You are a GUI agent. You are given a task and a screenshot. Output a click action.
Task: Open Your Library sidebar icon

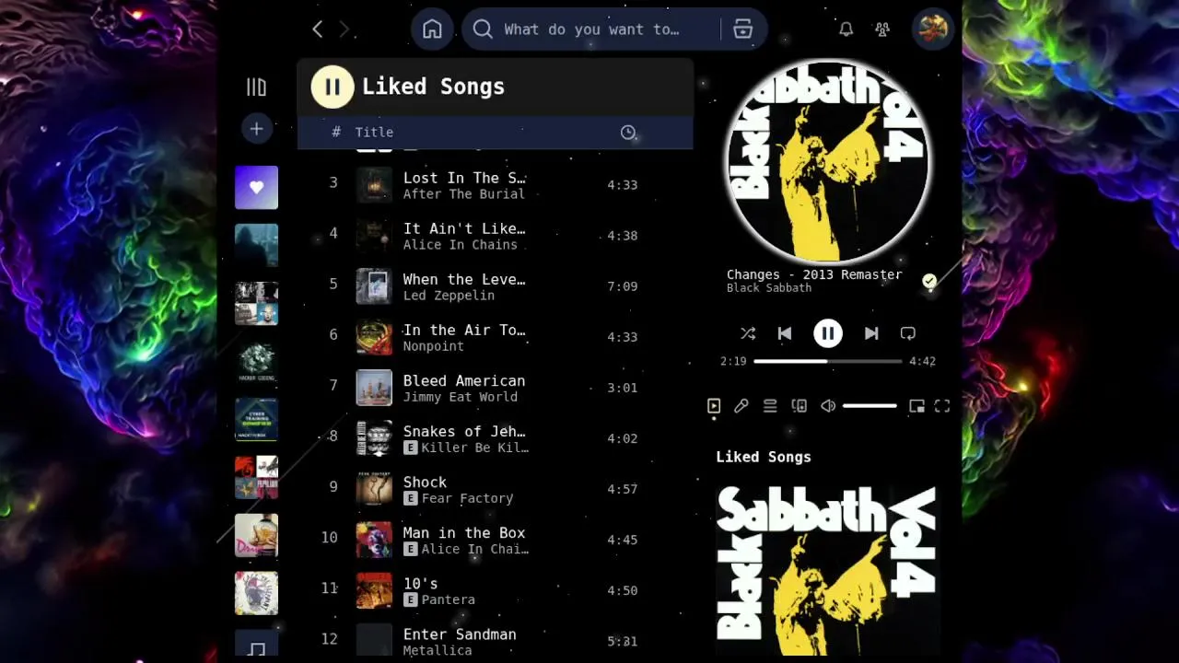256,87
